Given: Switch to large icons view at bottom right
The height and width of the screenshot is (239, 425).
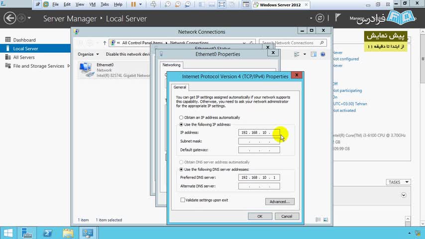Looking at the screenshot, I should point(325,220).
